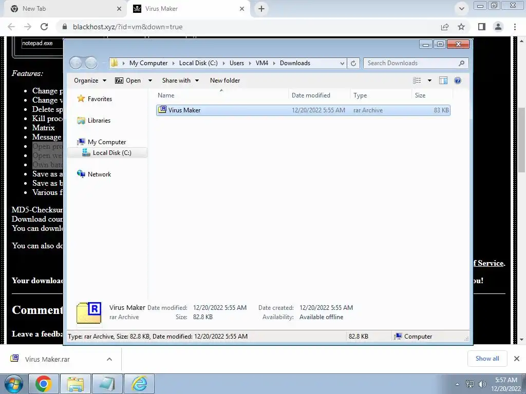Expand the address bar history dropdown

point(342,63)
